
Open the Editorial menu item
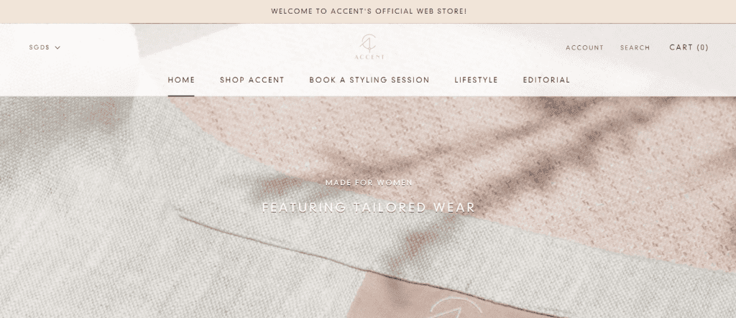[x=546, y=80]
